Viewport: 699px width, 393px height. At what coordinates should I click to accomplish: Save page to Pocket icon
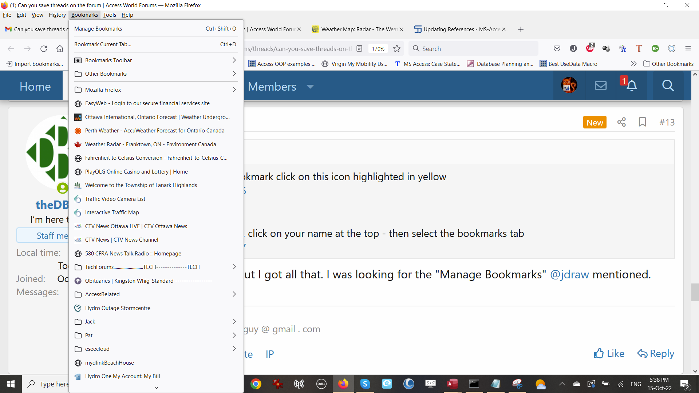pos(557,48)
